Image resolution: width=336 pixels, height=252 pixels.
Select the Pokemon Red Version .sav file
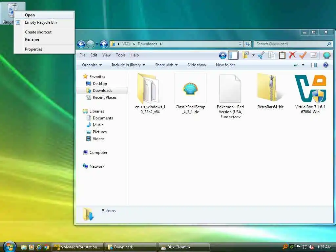point(230,96)
